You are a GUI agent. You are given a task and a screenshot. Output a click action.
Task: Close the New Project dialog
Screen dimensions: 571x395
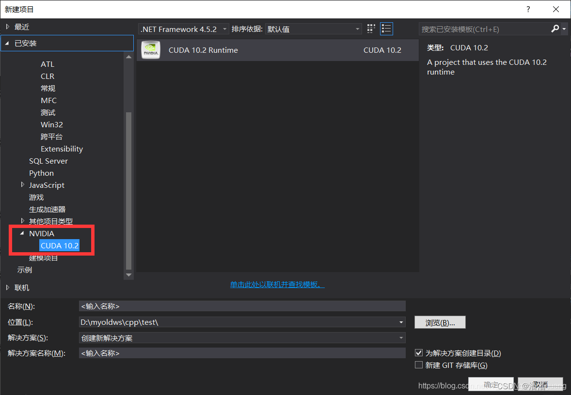[x=555, y=9]
